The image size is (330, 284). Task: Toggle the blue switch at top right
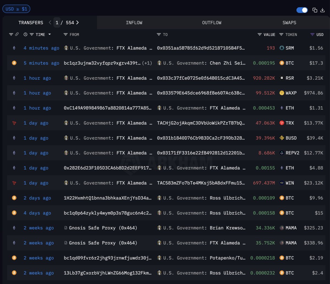click(302, 10)
